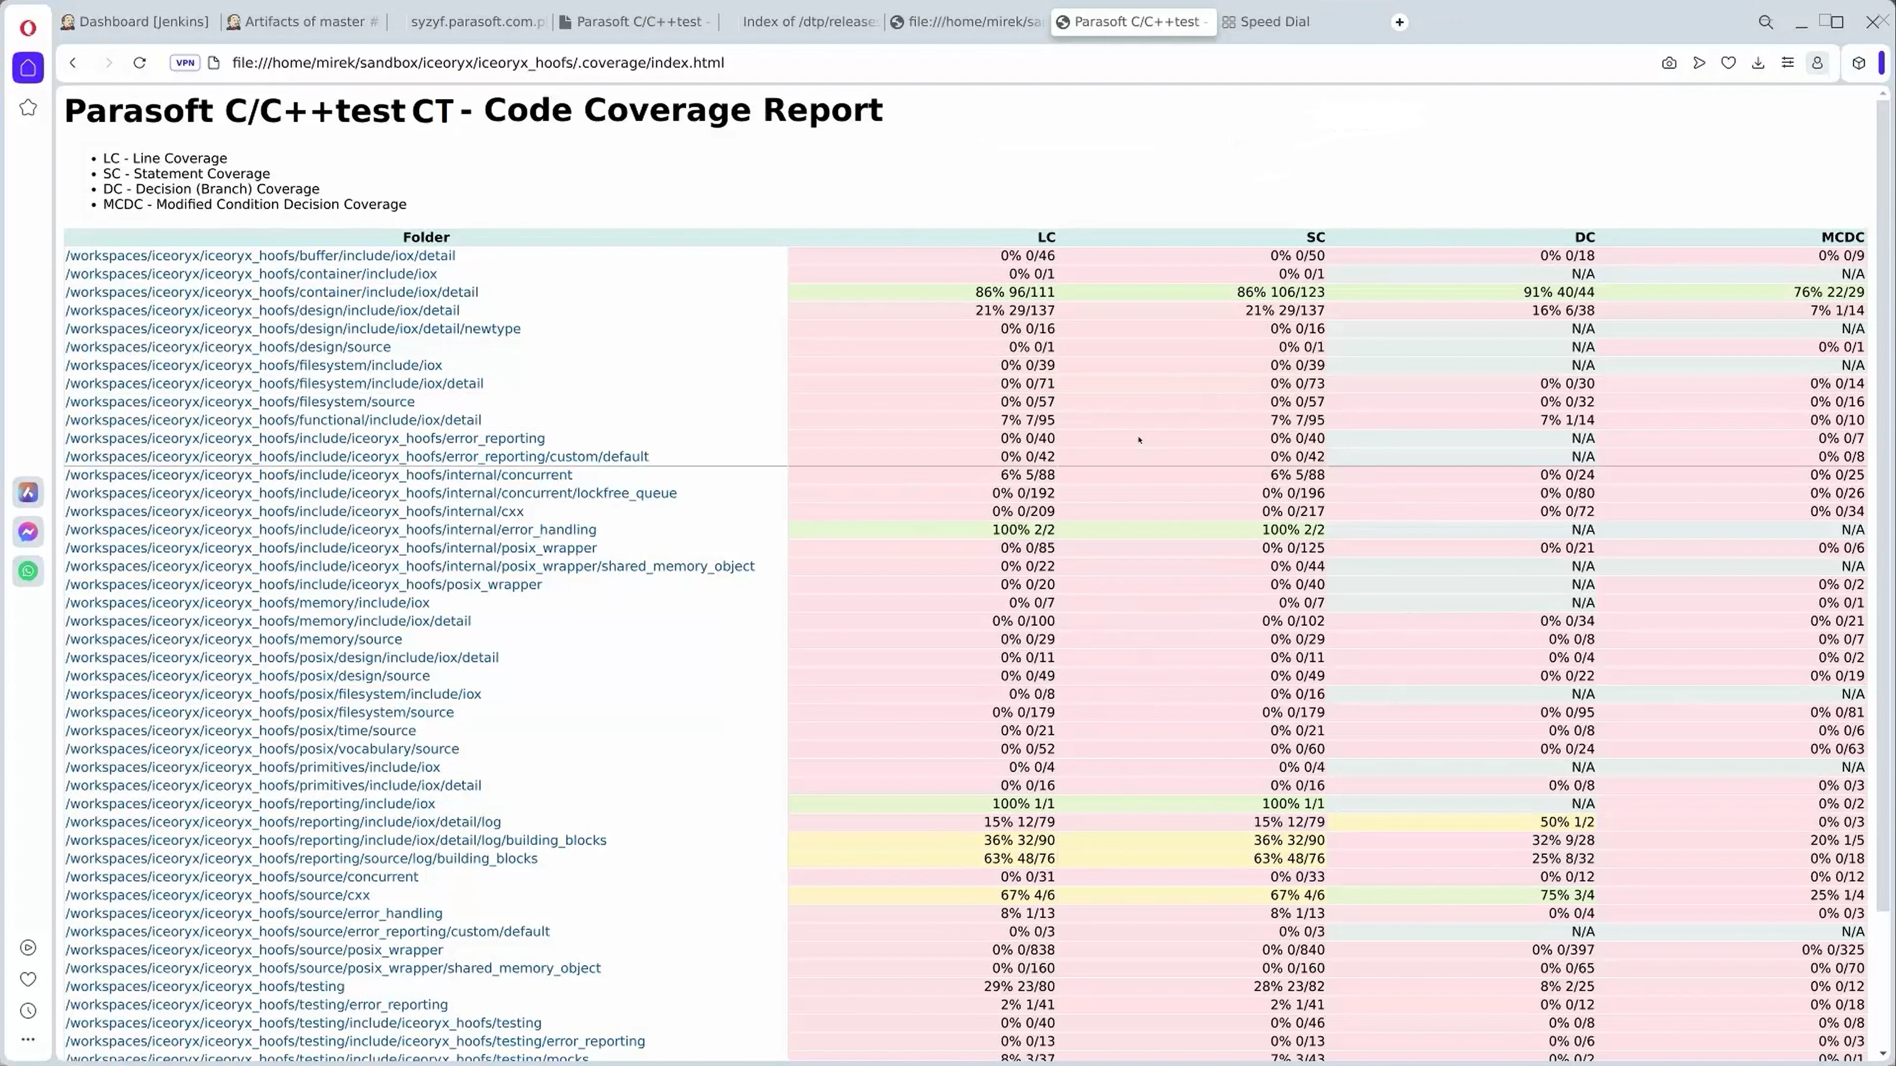
Task: Open primitives/include/iox folder link
Action: click(x=253, y=767)
